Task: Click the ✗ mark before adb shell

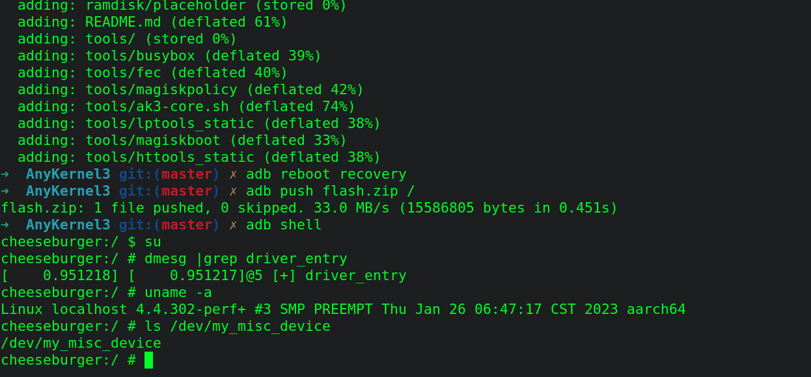Action: click(x=233, y=225)
